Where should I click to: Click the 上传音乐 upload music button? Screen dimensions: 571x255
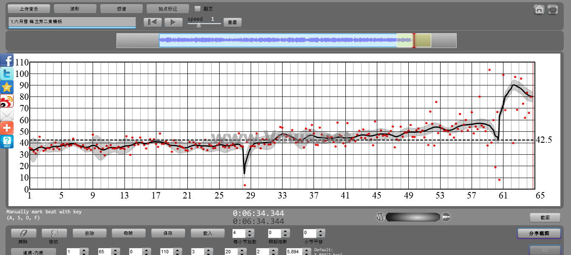click(x=29, y=8)
